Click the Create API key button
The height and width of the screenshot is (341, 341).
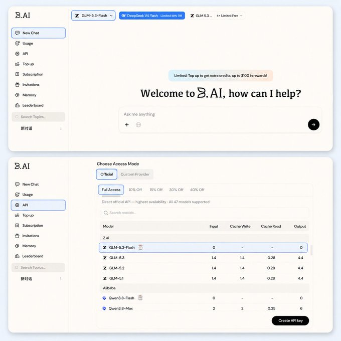point(290,320)
